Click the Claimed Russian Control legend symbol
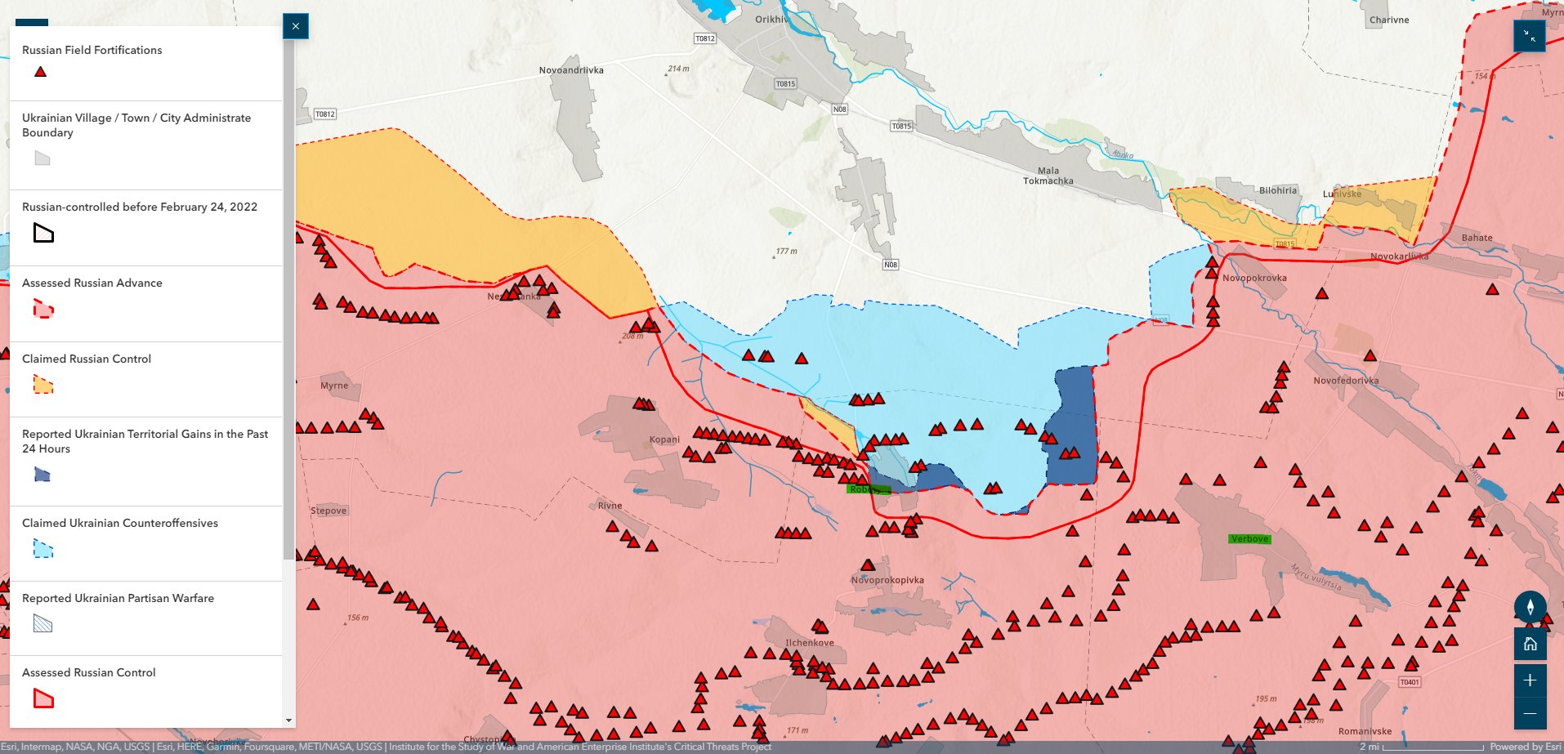The width and height of the screenshot is (1564, 754). 43,384
